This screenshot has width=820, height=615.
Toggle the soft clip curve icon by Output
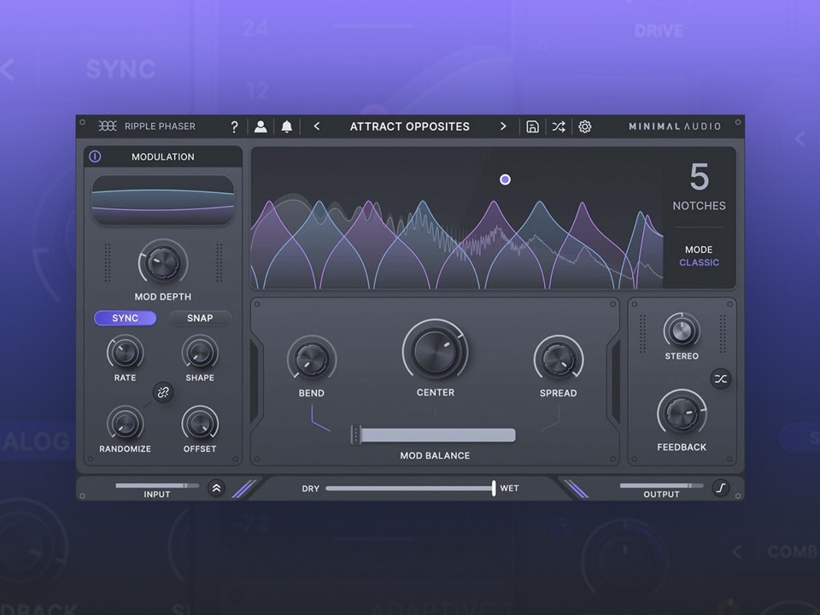point(721,489)
